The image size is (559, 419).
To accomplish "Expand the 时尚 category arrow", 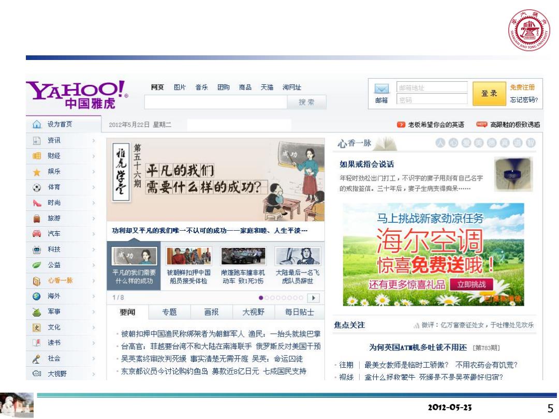I will 93,203.
